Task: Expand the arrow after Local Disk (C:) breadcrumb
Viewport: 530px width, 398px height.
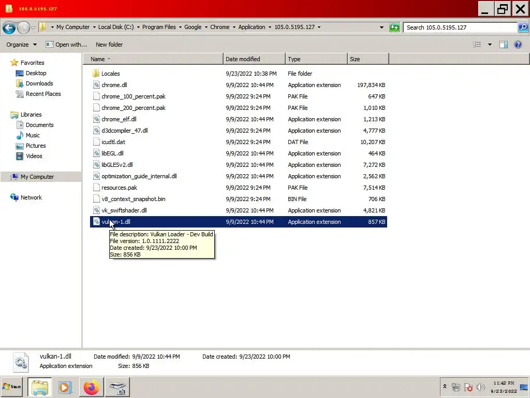Action: point(138,27)
